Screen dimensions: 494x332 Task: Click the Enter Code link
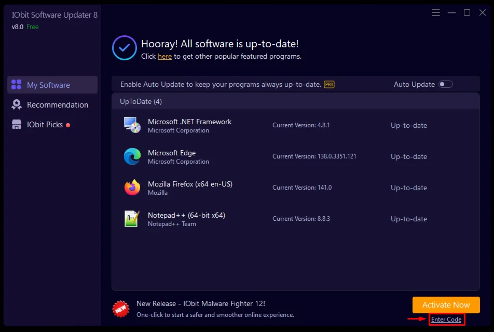[x=446, y=320]
